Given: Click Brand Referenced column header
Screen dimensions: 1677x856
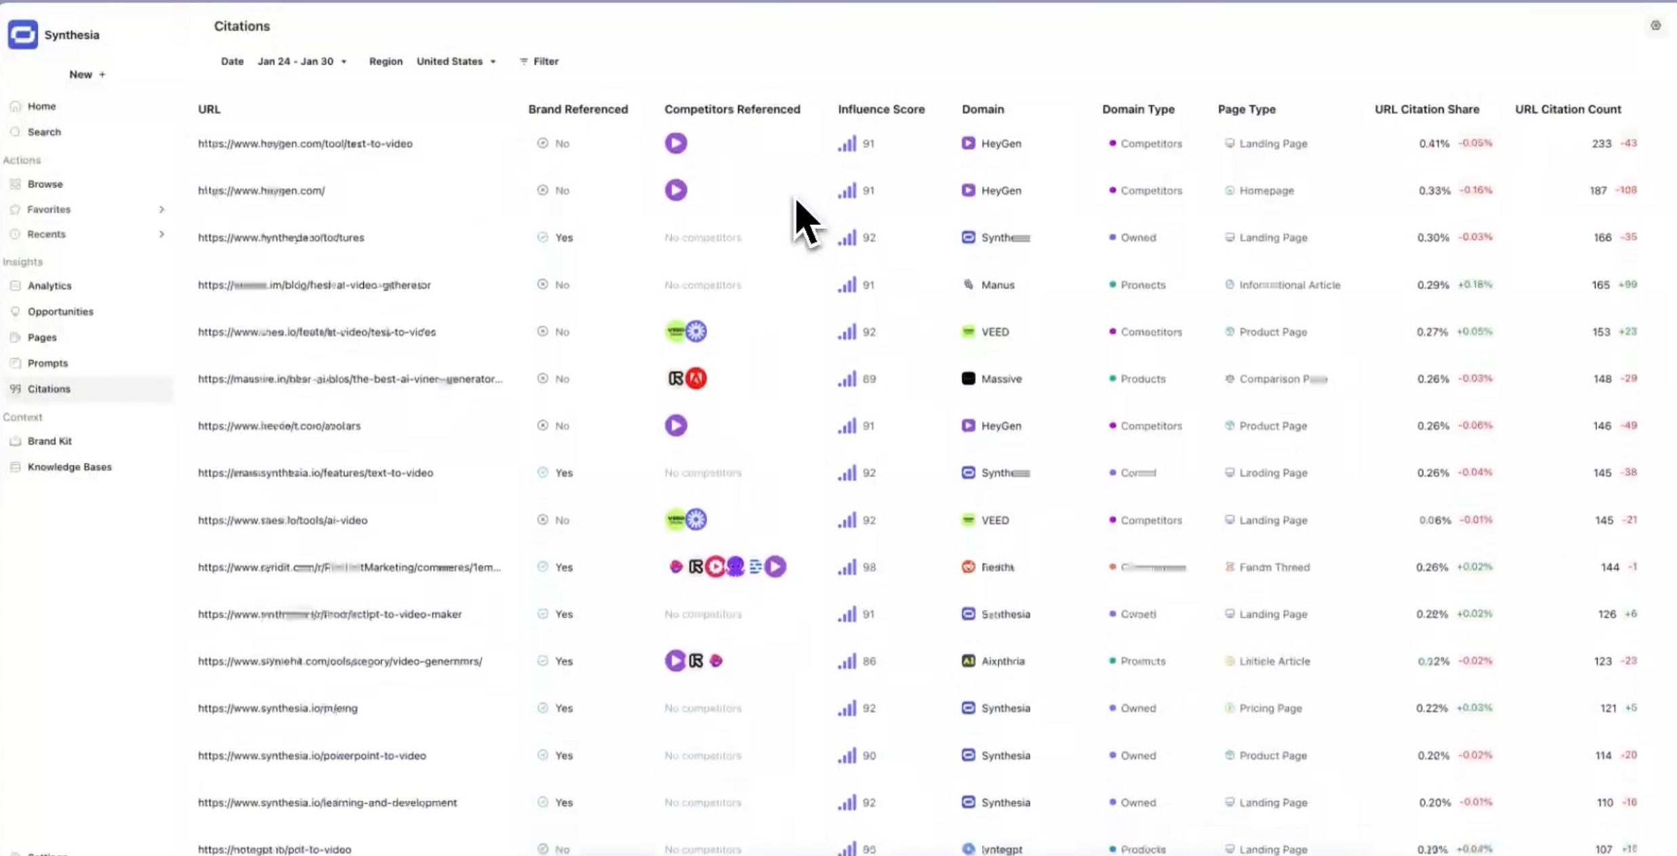Looking at the screenshot, I should point(578,109).
